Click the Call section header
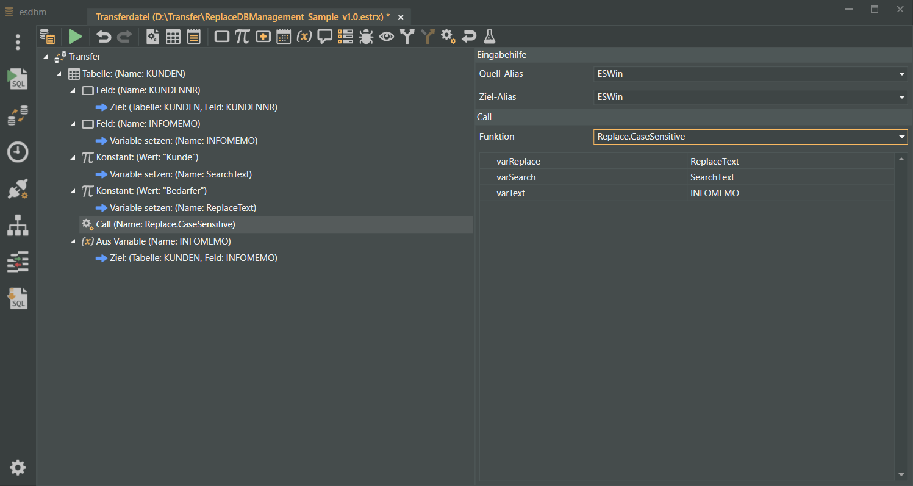 693,116
